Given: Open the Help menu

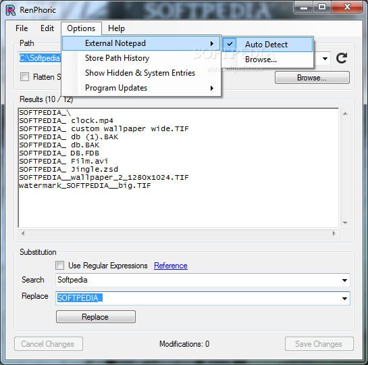Looking at the screenshot, I should tap(116, 28).
